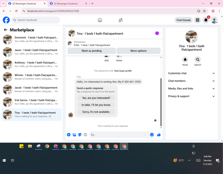Choose a sticker icon in composer

pyautogui.click(x=80, y=135)
